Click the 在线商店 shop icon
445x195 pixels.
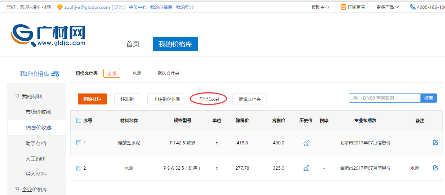click(x=343, y=7)
